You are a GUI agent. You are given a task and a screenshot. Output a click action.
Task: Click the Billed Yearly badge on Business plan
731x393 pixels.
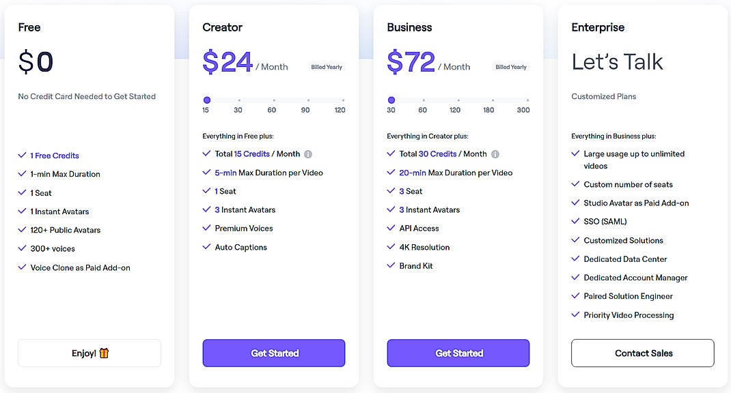click(510, 67)
